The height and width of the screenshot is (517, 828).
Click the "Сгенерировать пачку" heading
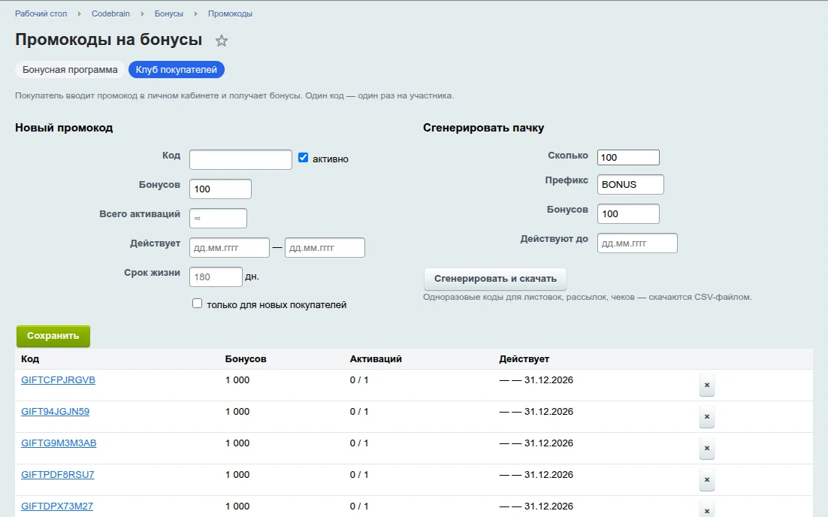click(x=484, y=128)
